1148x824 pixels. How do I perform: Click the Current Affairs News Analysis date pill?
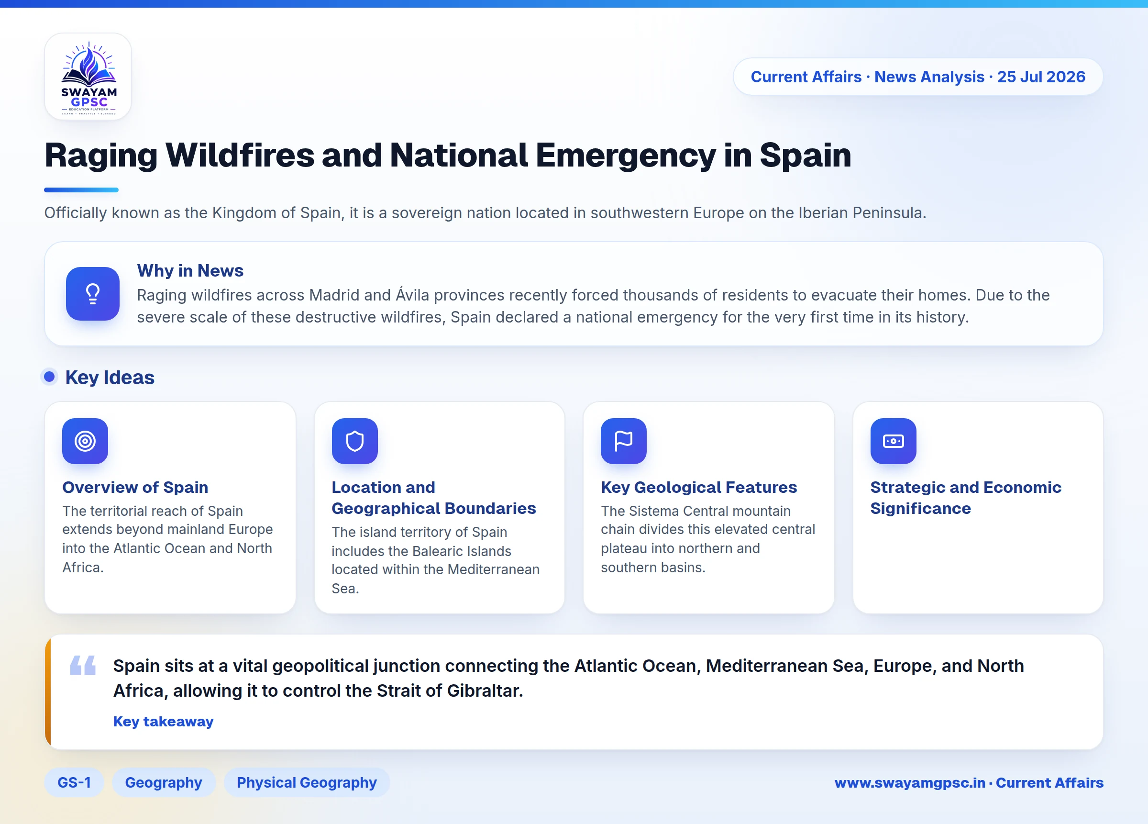[918, 77]
